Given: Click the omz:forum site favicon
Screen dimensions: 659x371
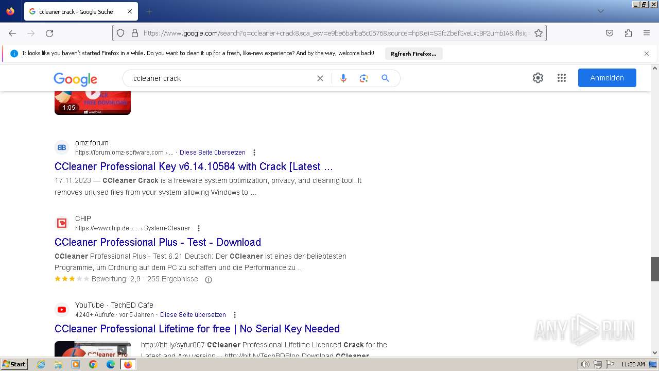Looking at the screenshot, I should tap(62, 147).
